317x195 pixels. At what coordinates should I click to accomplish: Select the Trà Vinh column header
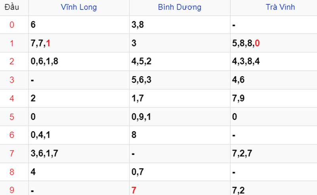(280, 7)
